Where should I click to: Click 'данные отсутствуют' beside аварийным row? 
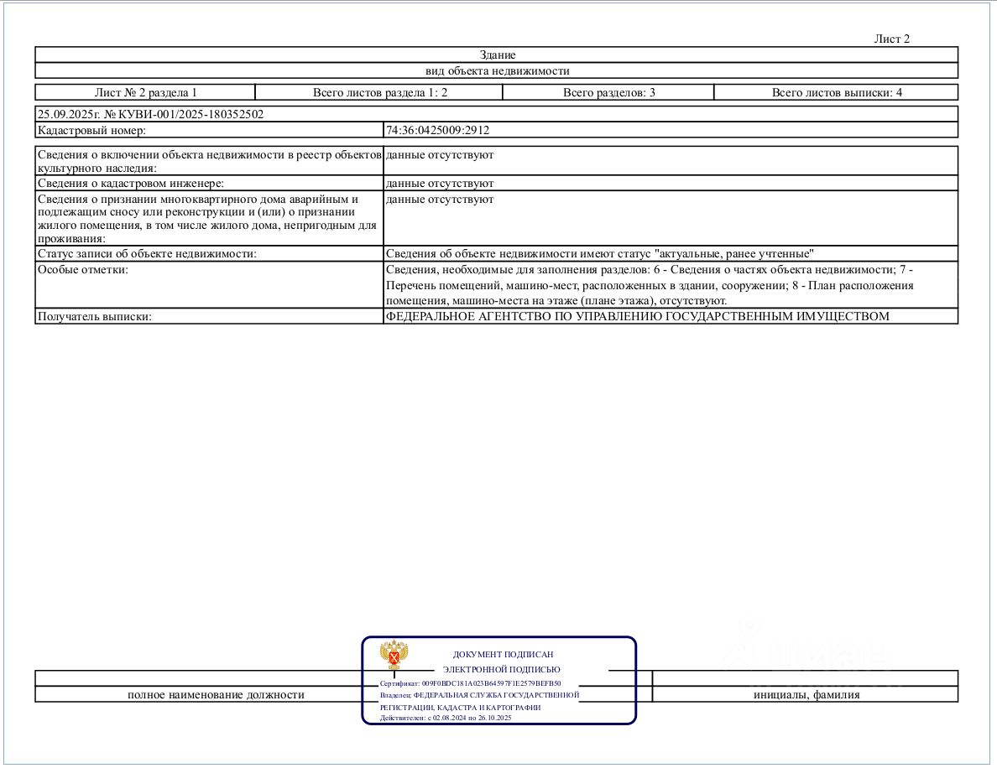tap(440, 199)
